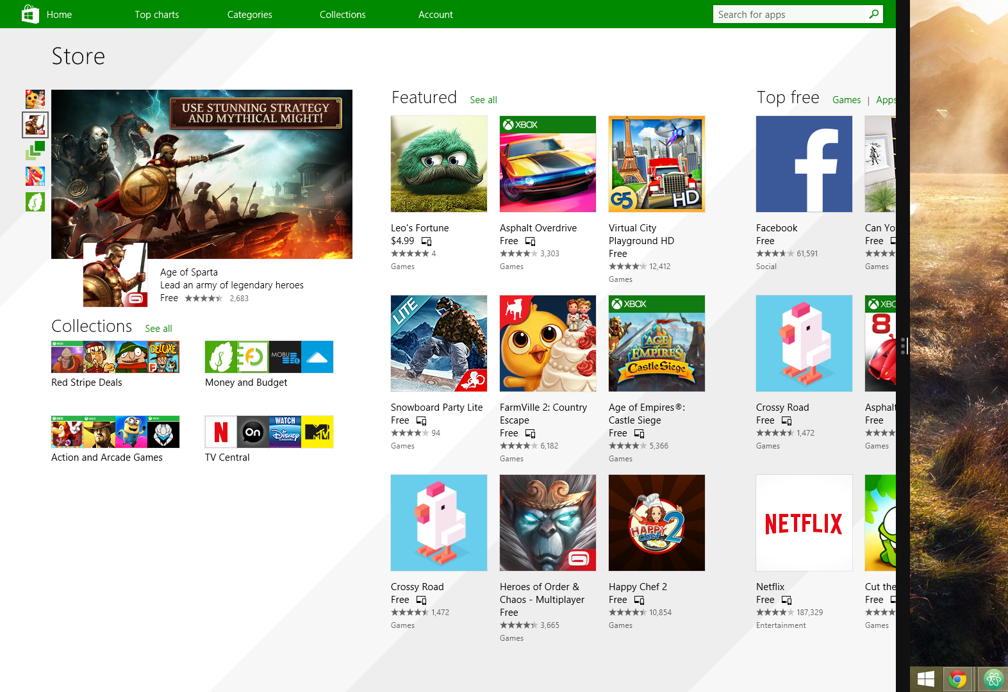The image size is (1008, 692).
Task: Open the Collections menu
Action: click(343, 15)
